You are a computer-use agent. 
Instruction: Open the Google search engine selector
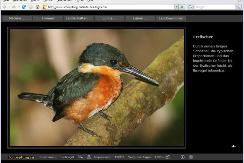tap(191, 7)
